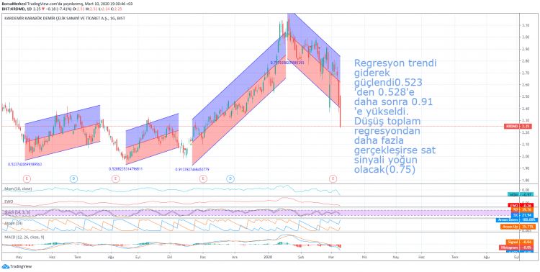Click the 1.80 price axis label
The image size is (540, 272).
526,180
